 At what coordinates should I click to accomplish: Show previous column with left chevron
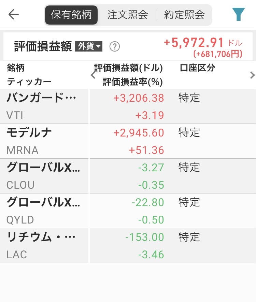click(93, 75)
